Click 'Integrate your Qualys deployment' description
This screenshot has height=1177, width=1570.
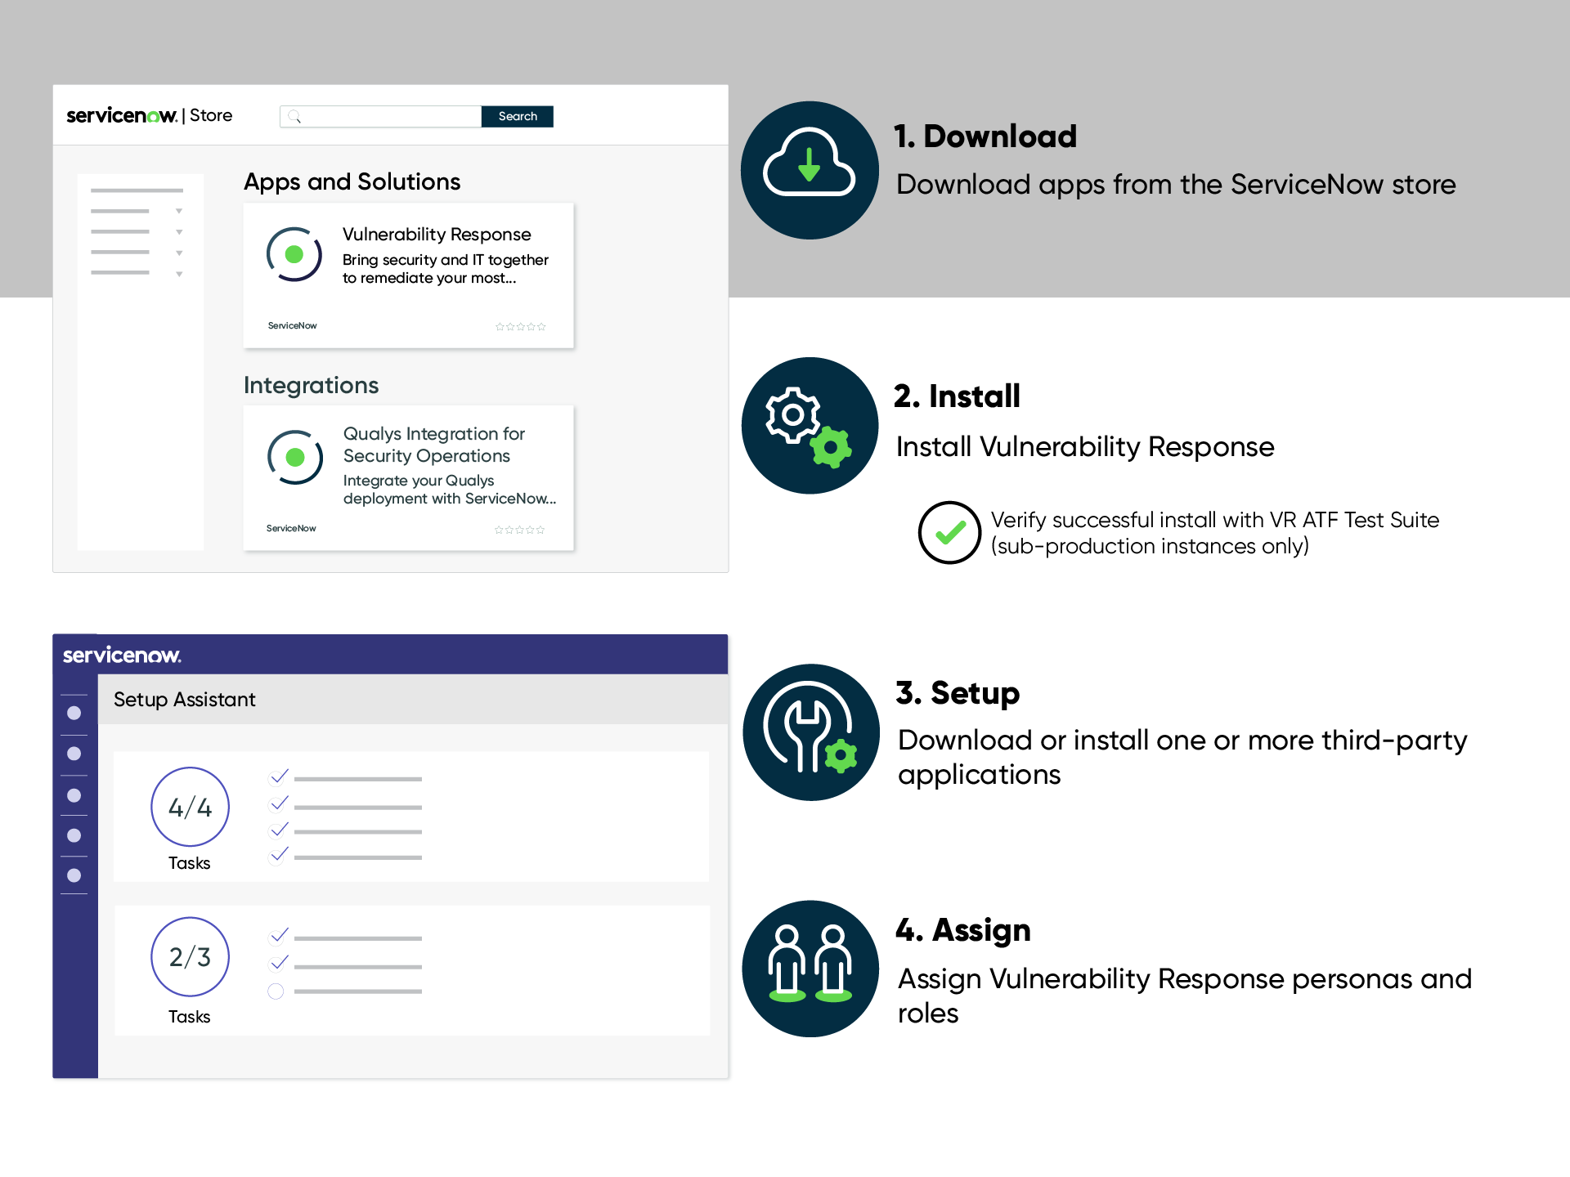click(450, 490)
